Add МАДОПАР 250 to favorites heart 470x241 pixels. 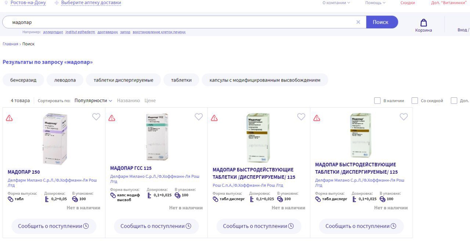pos(96,117)
